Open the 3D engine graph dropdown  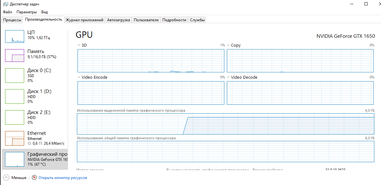point(79,45)
